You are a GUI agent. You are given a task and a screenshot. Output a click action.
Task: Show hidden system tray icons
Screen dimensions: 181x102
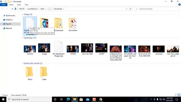[151, 99]
